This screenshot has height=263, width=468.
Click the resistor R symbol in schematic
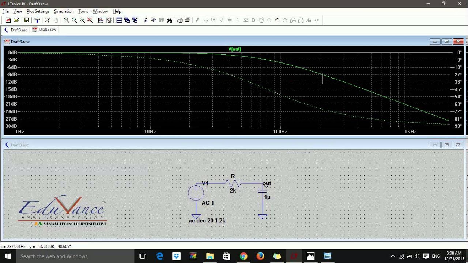pyautogui.click(x=233, y=183)
